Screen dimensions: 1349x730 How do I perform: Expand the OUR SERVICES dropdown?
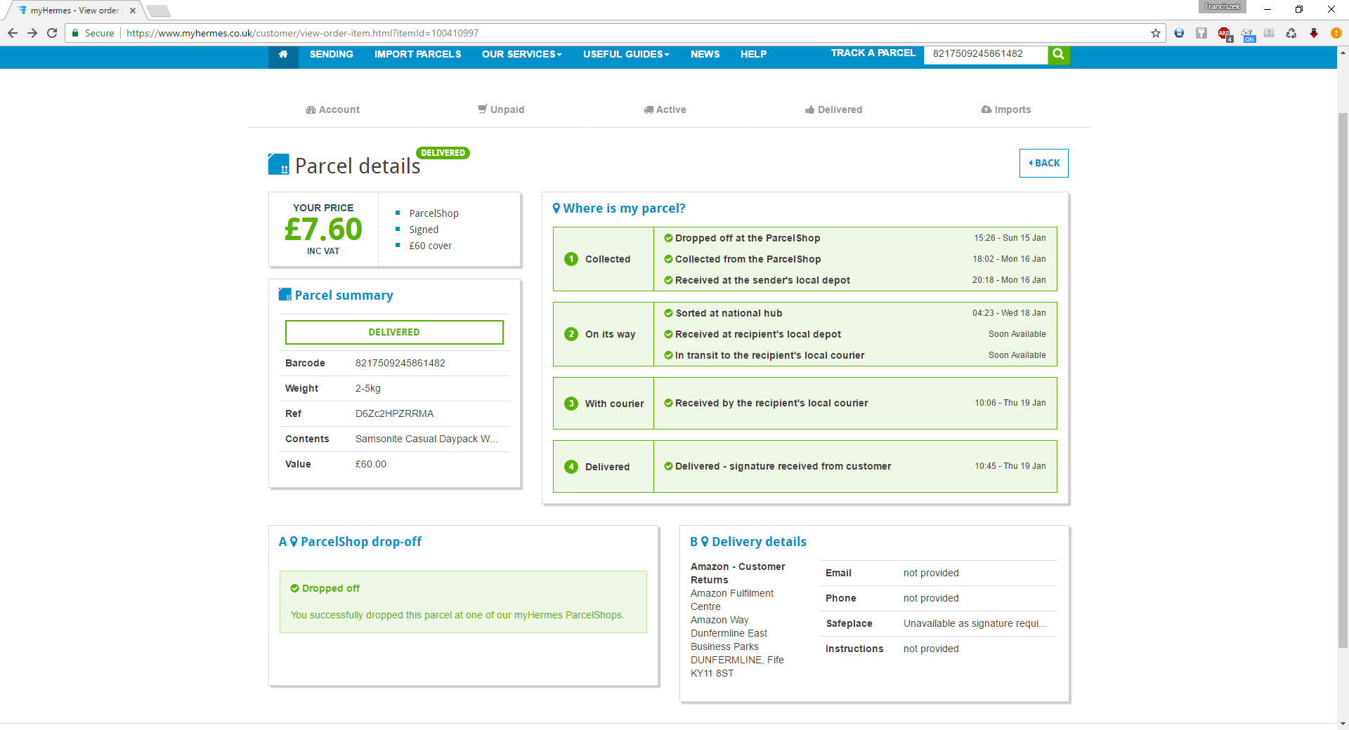pyautogui.click(x=521, y=54)
